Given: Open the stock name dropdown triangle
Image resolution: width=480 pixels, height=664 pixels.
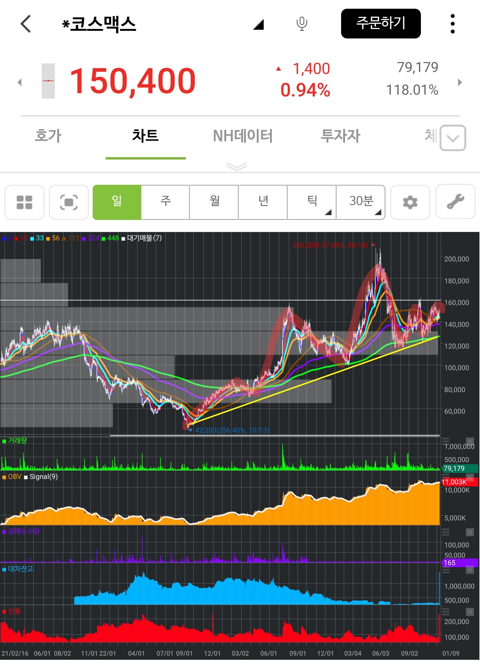Looking at the screenshot, I should [258, 24].
